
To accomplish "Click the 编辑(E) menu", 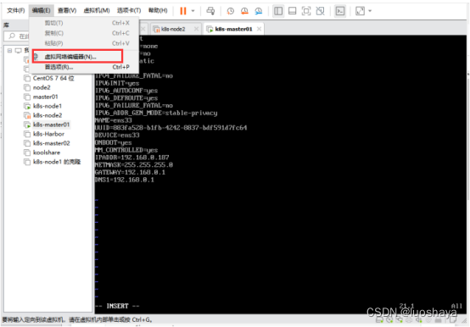I will click(x=41, y=10).
